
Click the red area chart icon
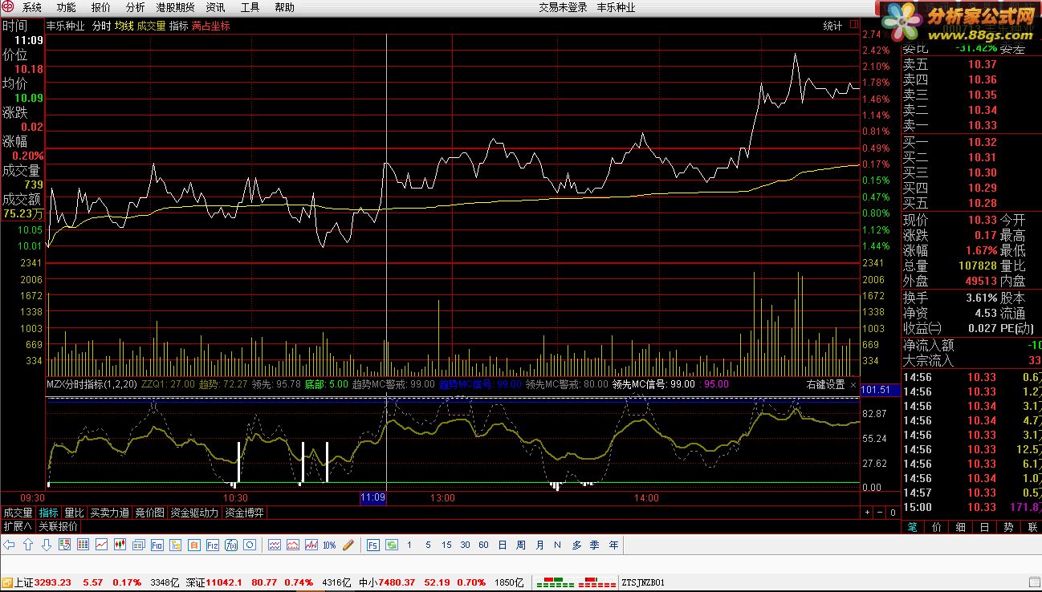293,545
